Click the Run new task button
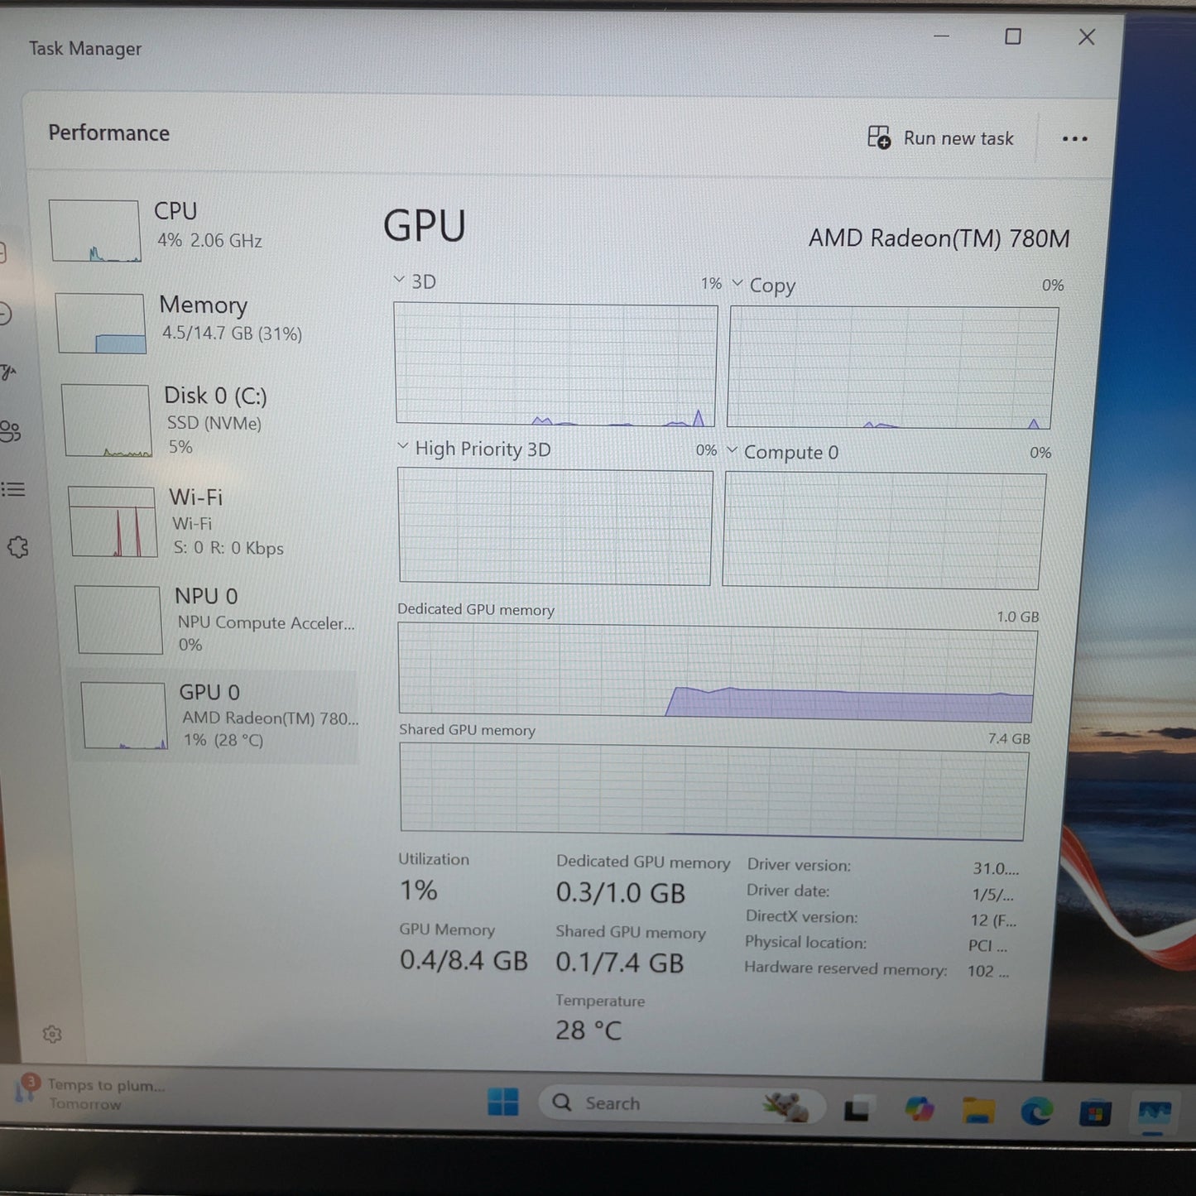The image size is (1196, 1196). [x=940, y=137]
